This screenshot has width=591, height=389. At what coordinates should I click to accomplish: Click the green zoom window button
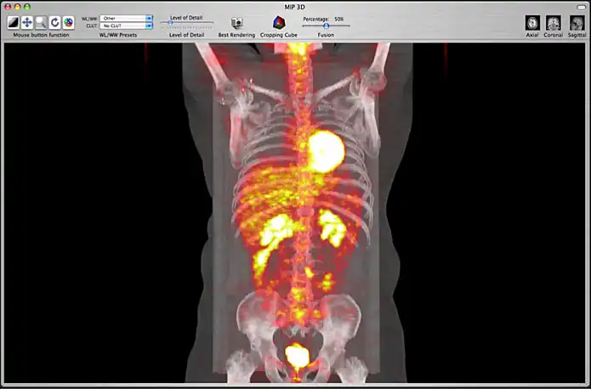pos(26,6)
